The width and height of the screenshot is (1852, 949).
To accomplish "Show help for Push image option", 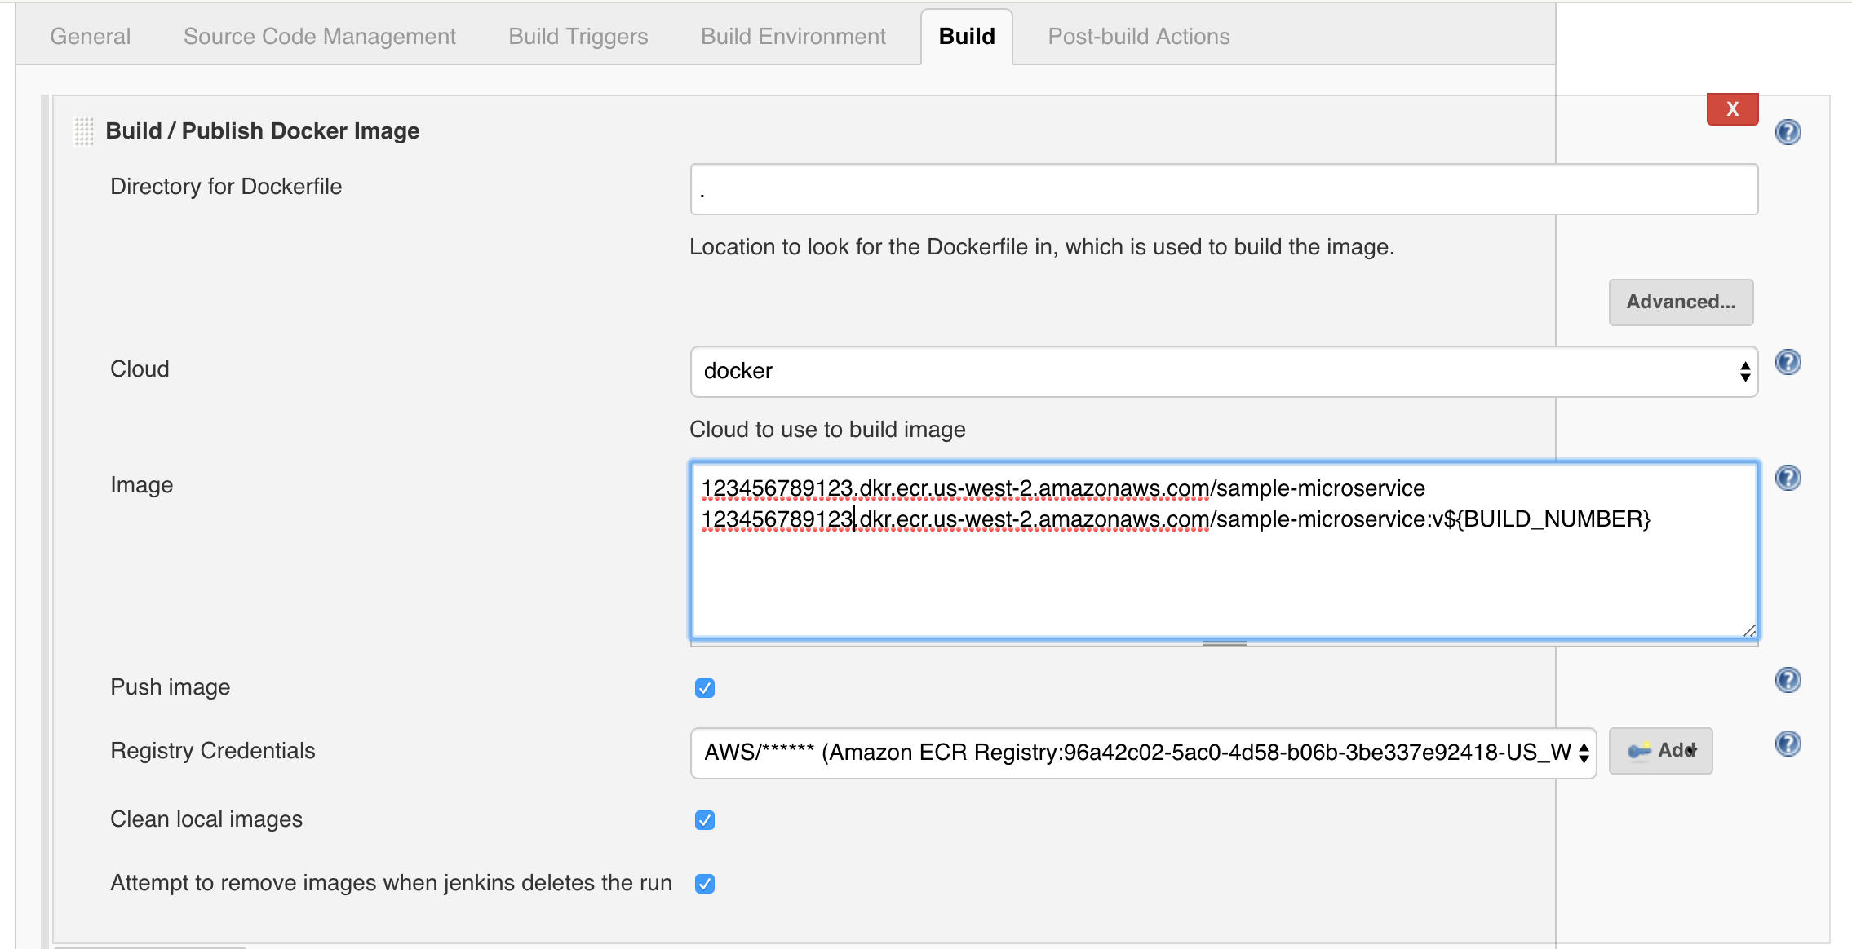I will click(x=1788, y=680).
